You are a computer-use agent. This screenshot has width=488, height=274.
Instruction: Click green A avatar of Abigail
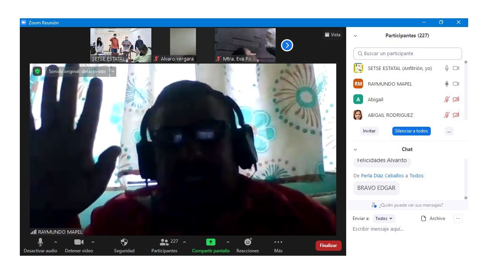point(358,99)
